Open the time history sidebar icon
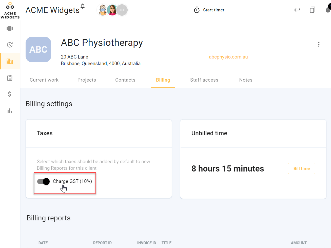Screen dimensions: 331x248 click(10, 45)
